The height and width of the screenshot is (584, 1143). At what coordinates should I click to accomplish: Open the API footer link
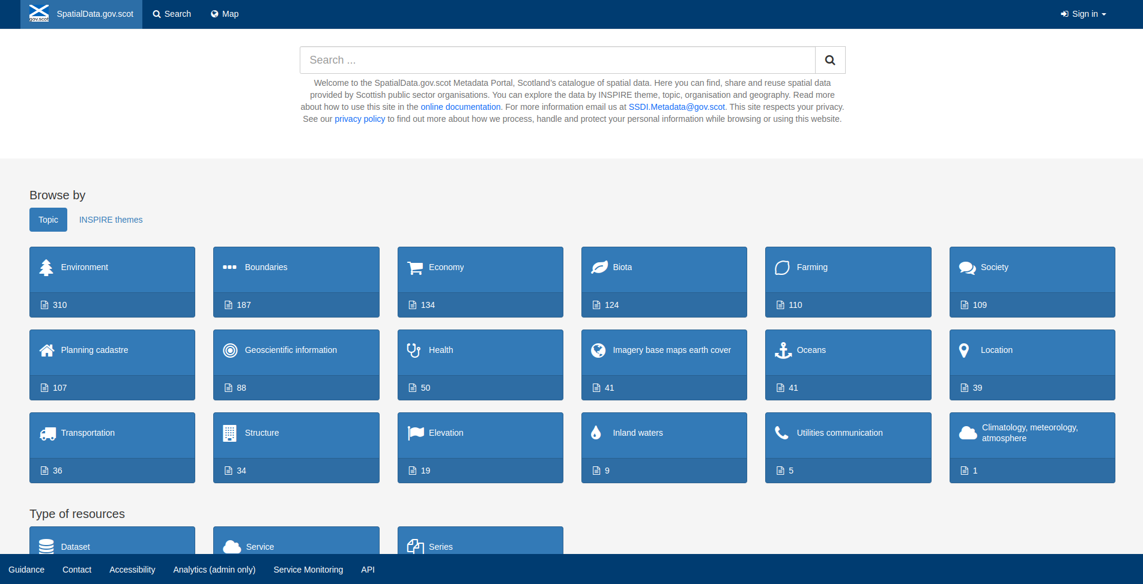[x=368, y=570]
